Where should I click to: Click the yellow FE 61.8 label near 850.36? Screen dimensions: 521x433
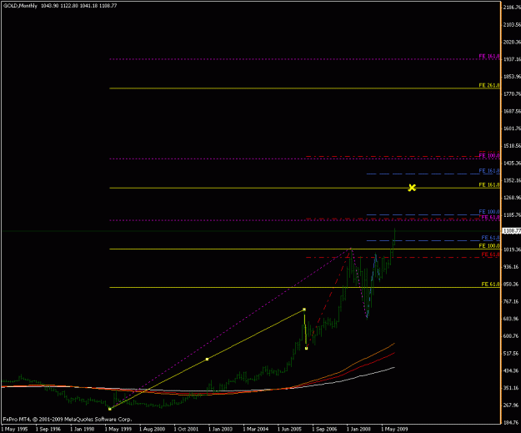click(x=490, y=284)
